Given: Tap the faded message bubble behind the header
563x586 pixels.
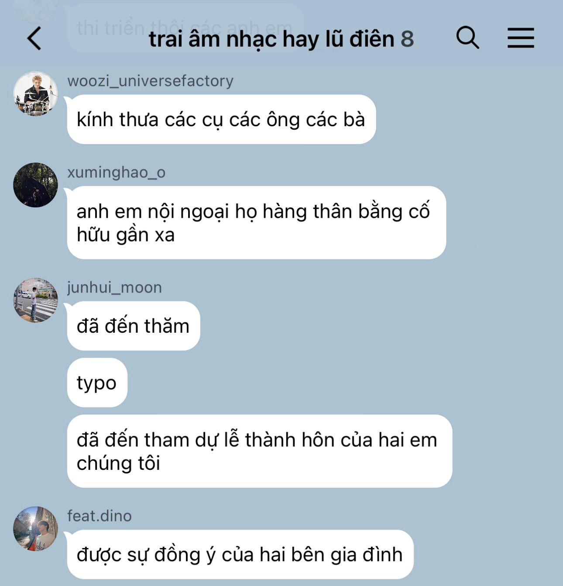Looking at the screenshot, I should [185, 28].
